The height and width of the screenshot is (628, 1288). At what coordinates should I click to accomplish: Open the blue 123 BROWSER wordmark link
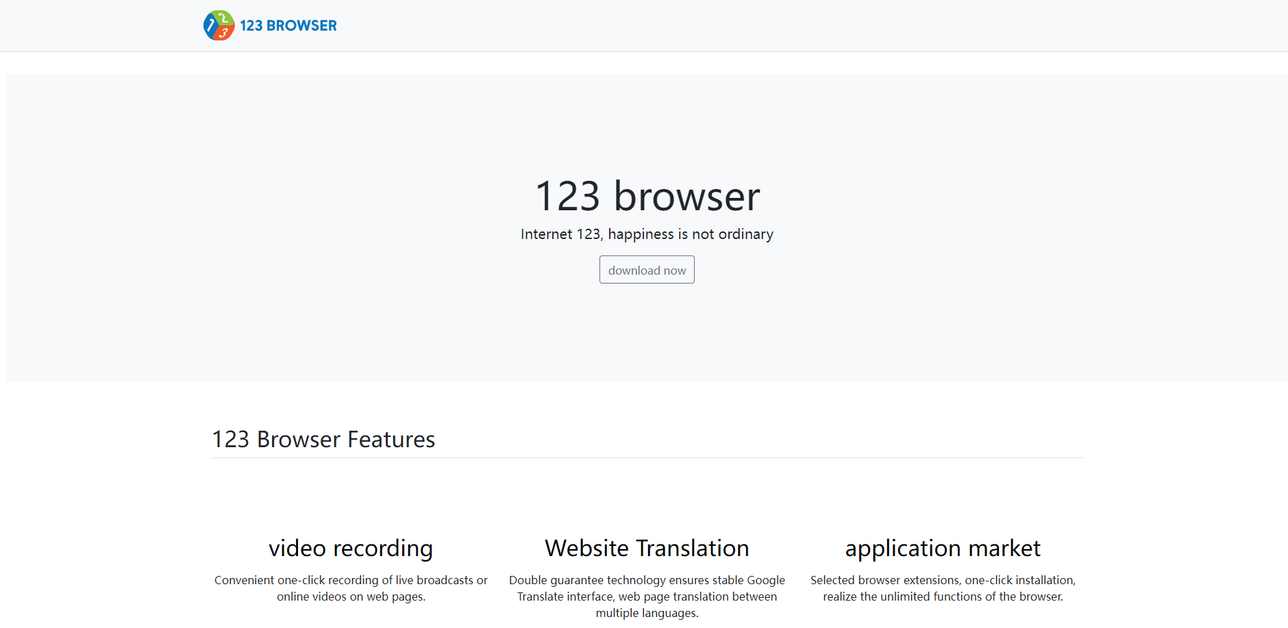[288, 26]
